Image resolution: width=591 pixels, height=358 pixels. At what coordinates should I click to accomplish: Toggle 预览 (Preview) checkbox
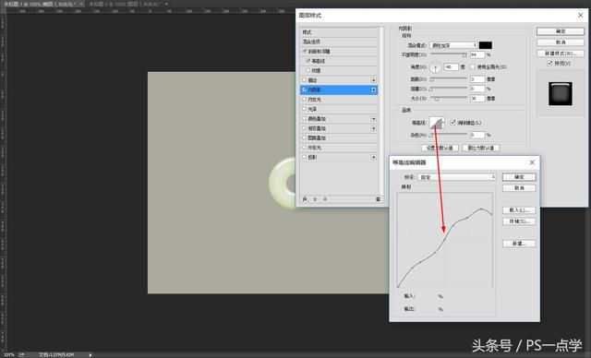click(549, 64)
